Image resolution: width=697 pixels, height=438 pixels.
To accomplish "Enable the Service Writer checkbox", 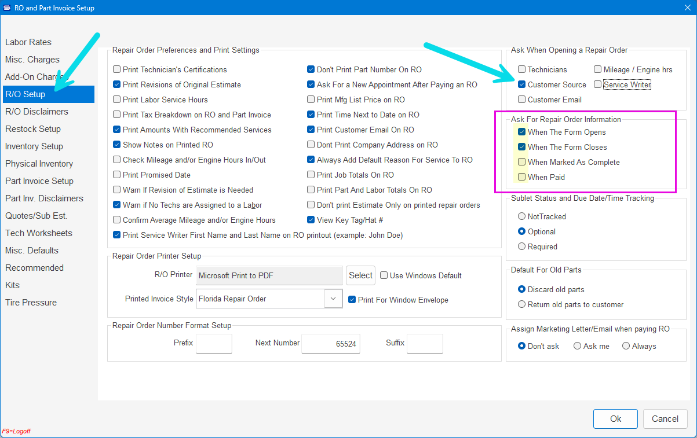I will tap(598, 84).
